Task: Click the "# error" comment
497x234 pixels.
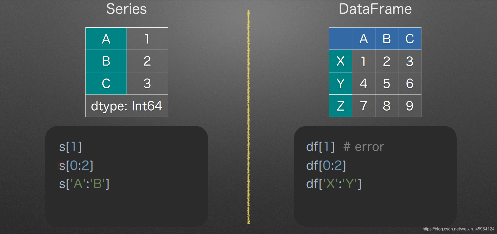Action: click(364, 147)
